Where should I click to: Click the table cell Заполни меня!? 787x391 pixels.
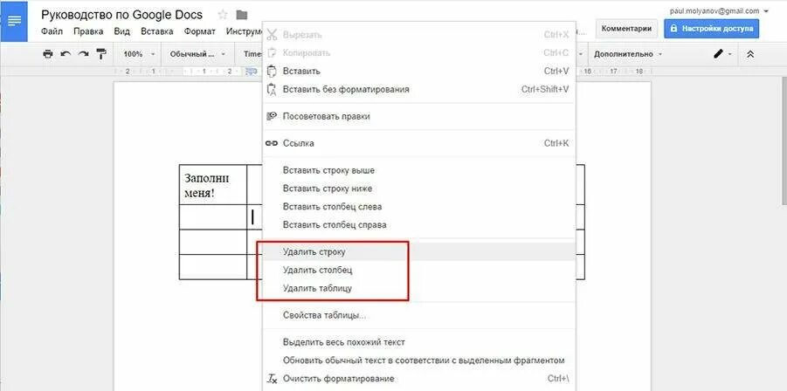point(213,185)
